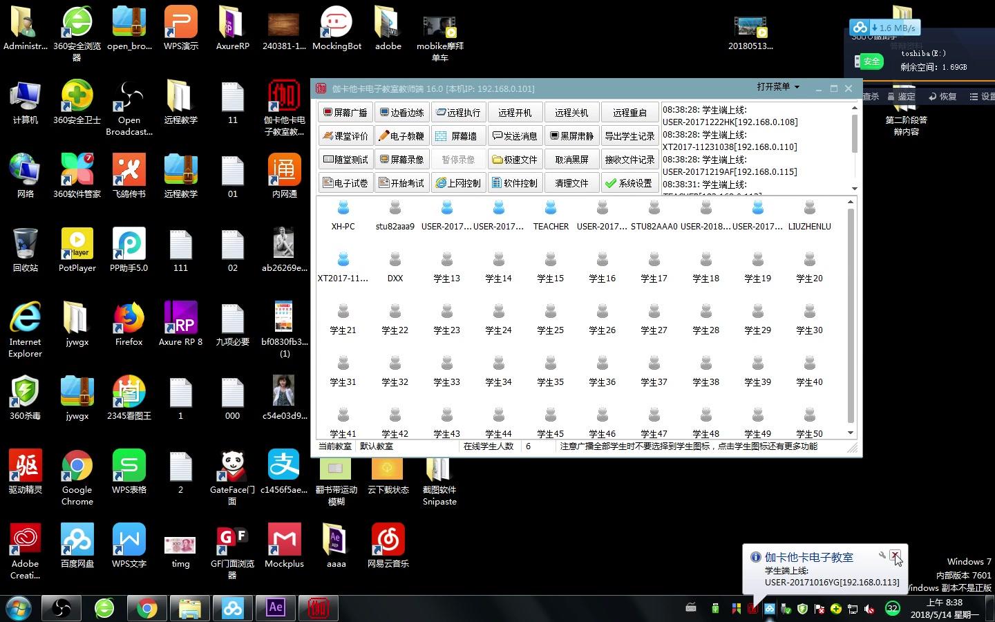The width and height of the screenshot is (995, 622).
Task: Select the XH-PC student icon
Action: (x=343, y=215)
